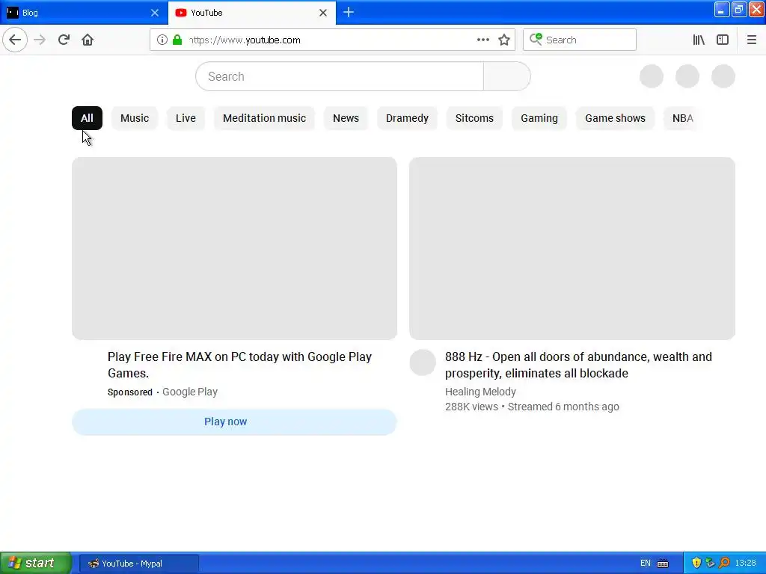This screenshot has width=766, height=574.
Task: Open page actions three-dot menu
Action: click(483, 40)
